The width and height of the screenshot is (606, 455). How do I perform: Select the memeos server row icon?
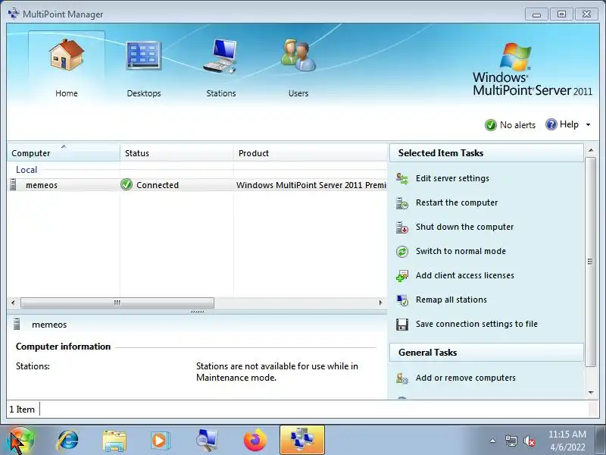(x=13, y=185)
